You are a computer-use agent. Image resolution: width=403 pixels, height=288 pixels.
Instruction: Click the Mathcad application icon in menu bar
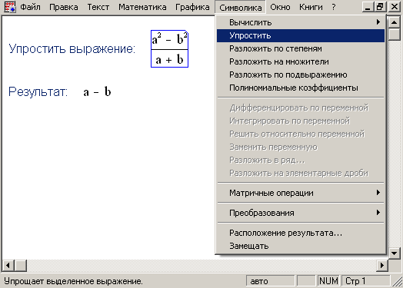(x=10, y=7)
